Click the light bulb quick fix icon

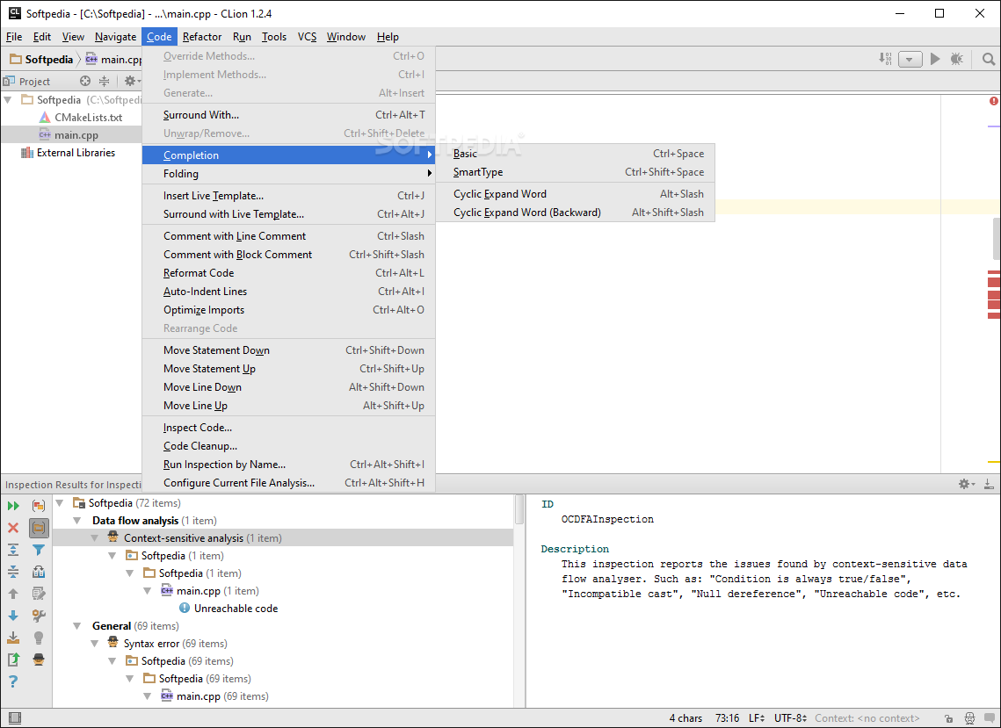(39, 638)
